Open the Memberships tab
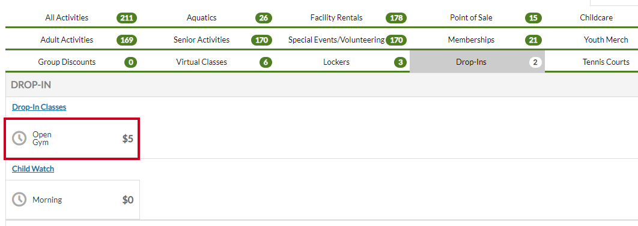Screen dimensions: 638x226 pyautogui.click(x=477, y=40)
